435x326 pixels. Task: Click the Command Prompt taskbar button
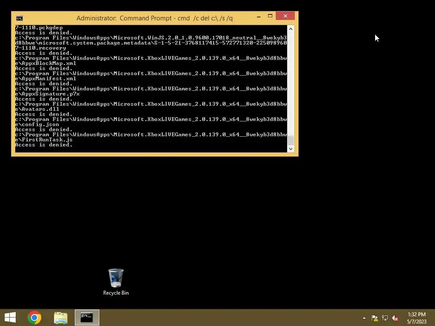[87, 318]
